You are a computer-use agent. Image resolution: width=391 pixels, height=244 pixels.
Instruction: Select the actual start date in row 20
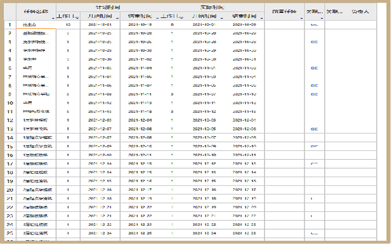point(204,190)
